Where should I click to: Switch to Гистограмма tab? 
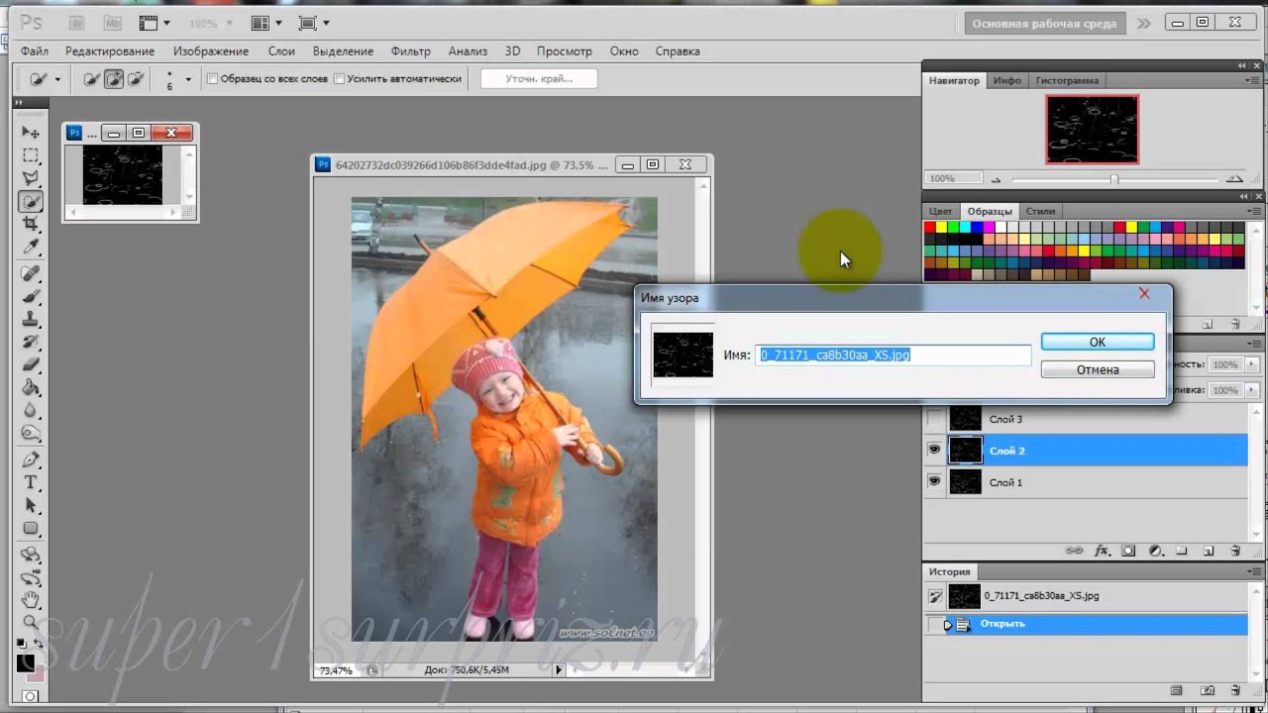[x=1068, y=81]
